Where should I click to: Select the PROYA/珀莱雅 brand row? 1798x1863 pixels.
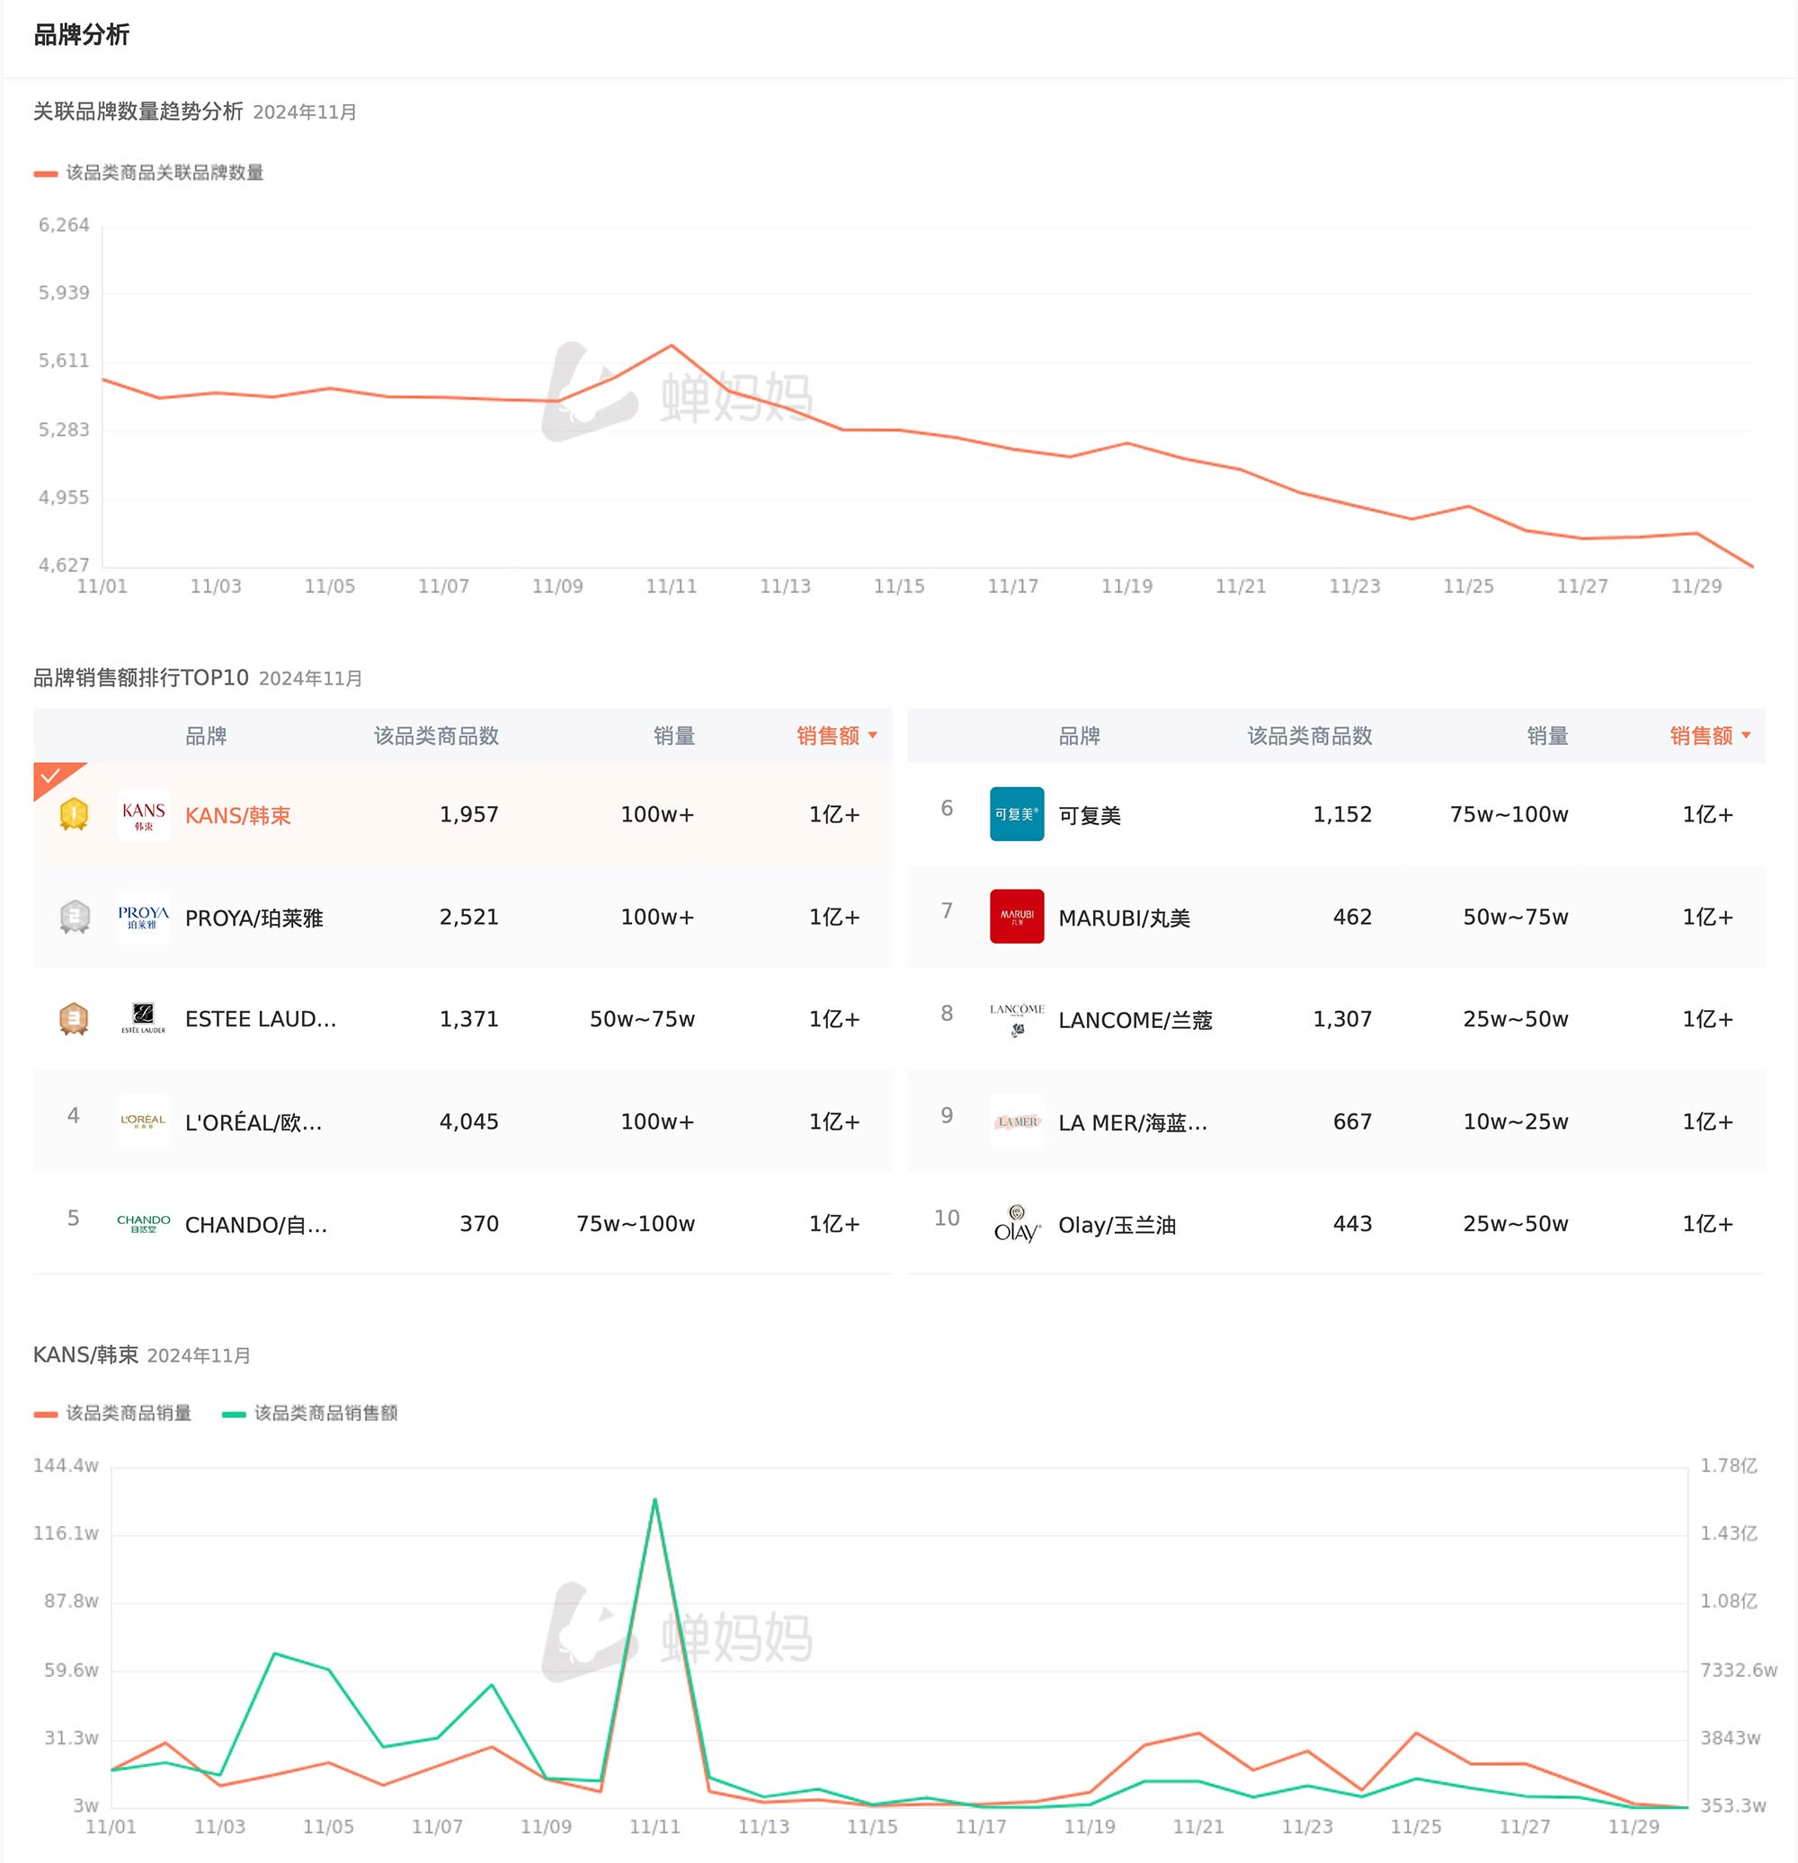(254, 918)
